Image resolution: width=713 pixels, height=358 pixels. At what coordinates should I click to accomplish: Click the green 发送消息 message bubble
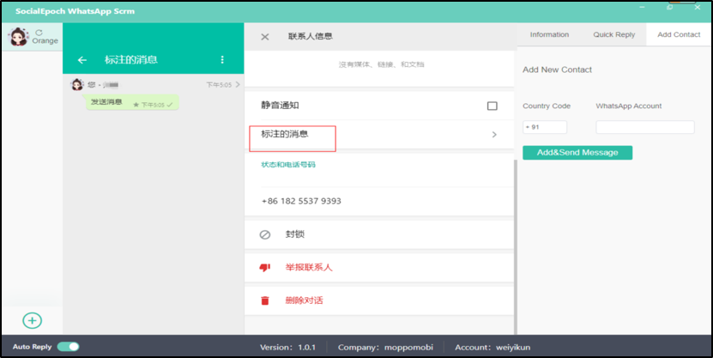pos(130,102)
